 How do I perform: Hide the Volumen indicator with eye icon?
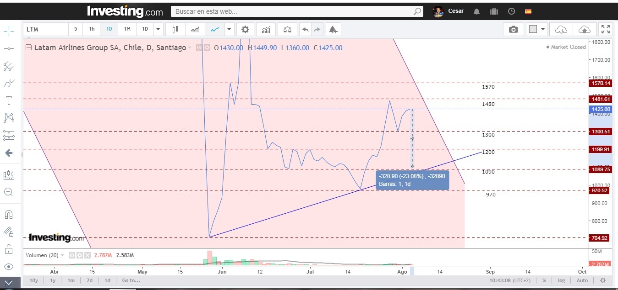click(x=71, y=255)
